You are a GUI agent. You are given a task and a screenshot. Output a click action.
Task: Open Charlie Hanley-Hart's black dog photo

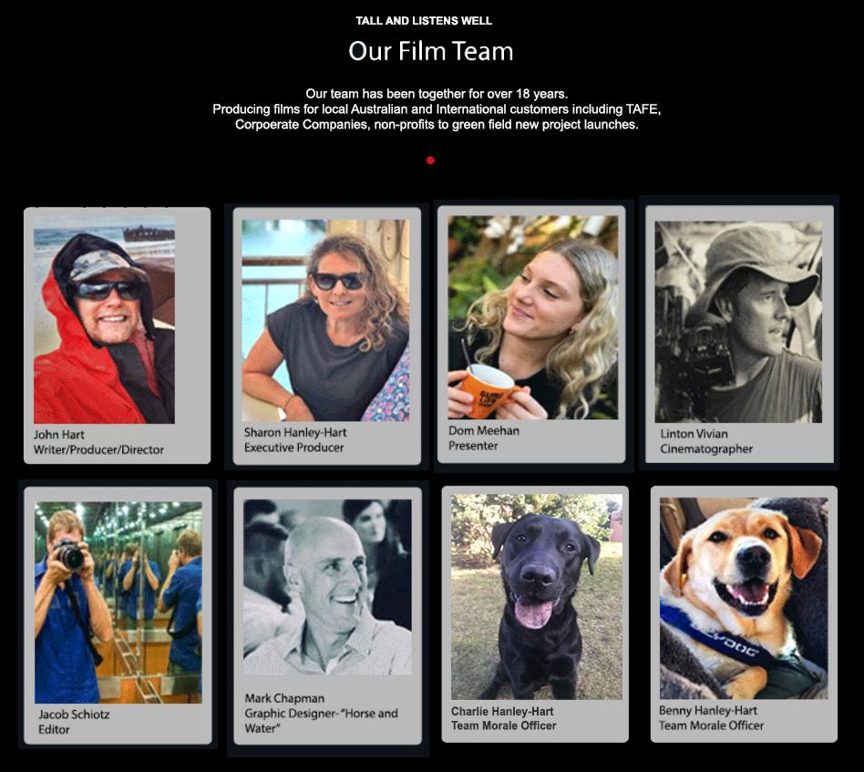[537, 597]
